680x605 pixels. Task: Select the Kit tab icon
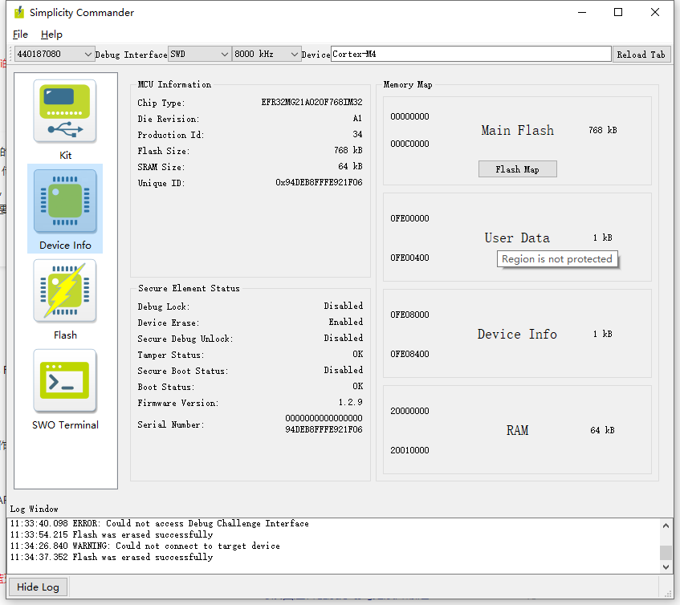[64, 111]
